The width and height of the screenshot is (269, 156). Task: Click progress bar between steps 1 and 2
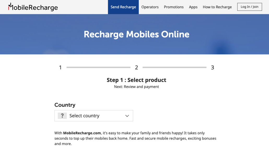(98, 67)
